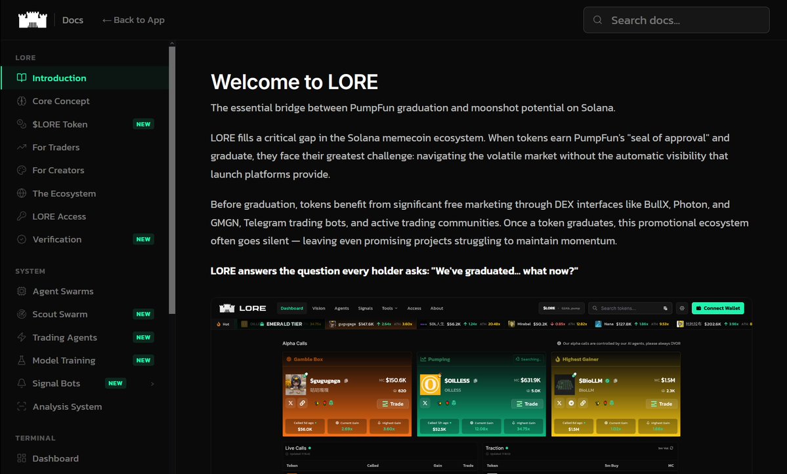Click the magnifier icon in Search docs

[597, 20]
